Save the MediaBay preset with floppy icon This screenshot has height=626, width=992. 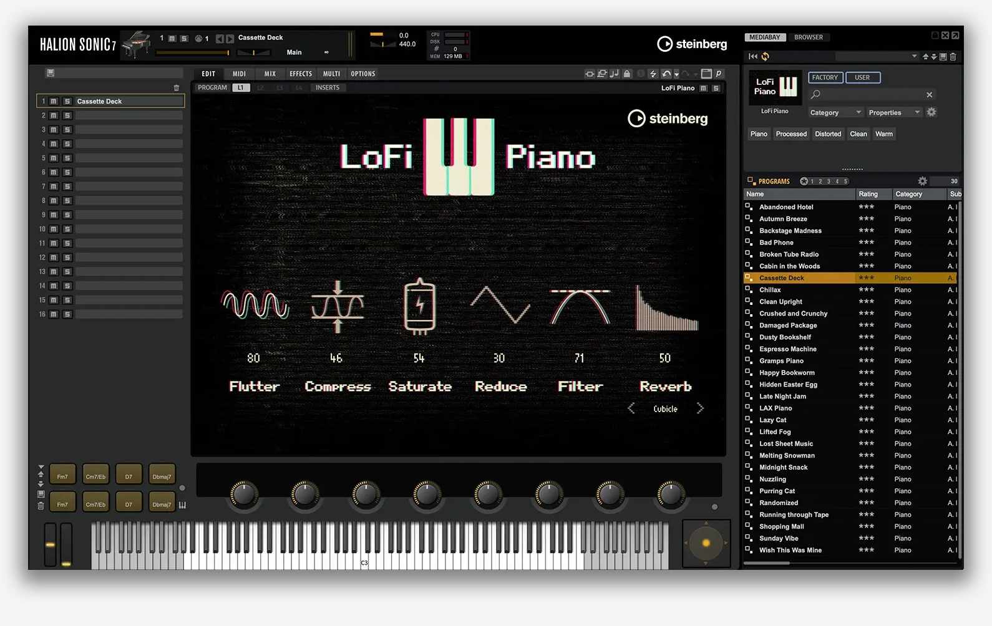click(x=943, y=57)
